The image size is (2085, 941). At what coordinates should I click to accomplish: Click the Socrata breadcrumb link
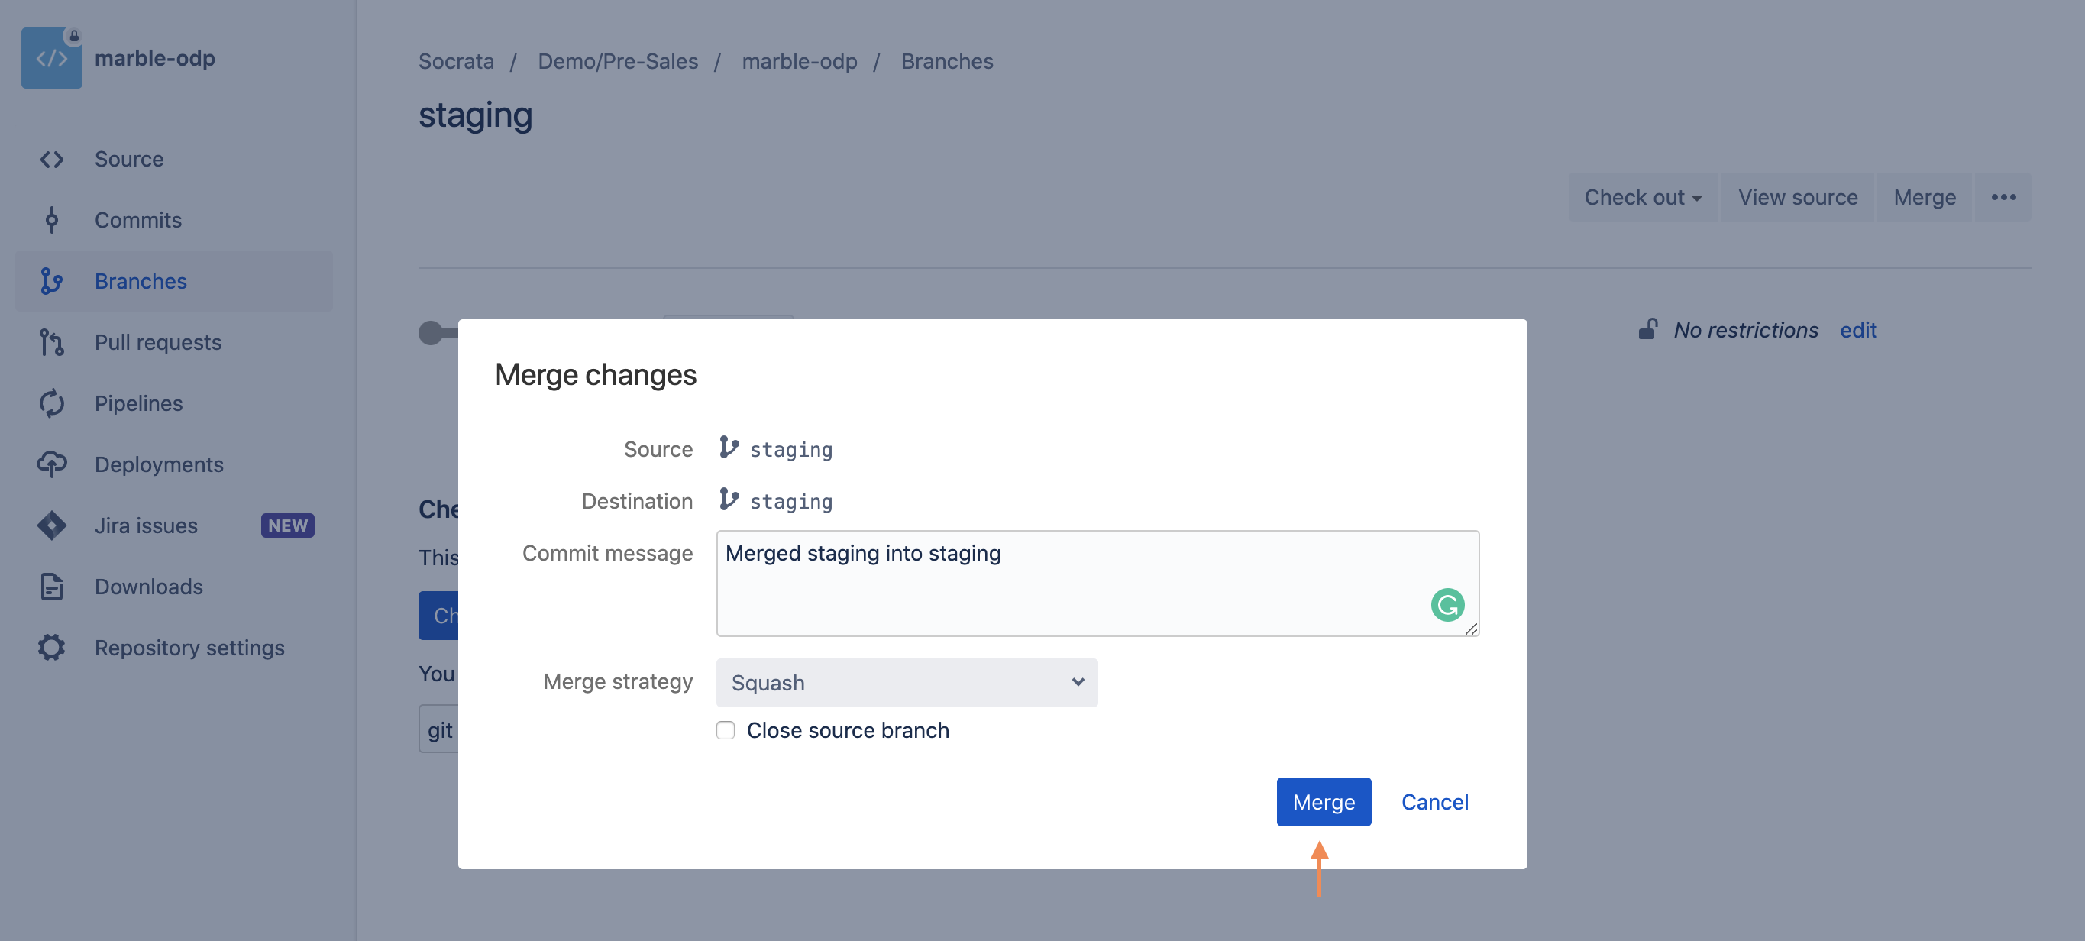click(x=456, y=60)
